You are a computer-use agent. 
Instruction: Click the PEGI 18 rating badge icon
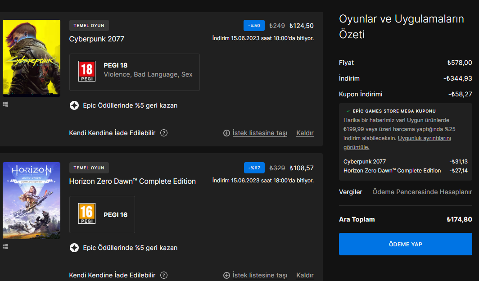(x=87, y=71)
